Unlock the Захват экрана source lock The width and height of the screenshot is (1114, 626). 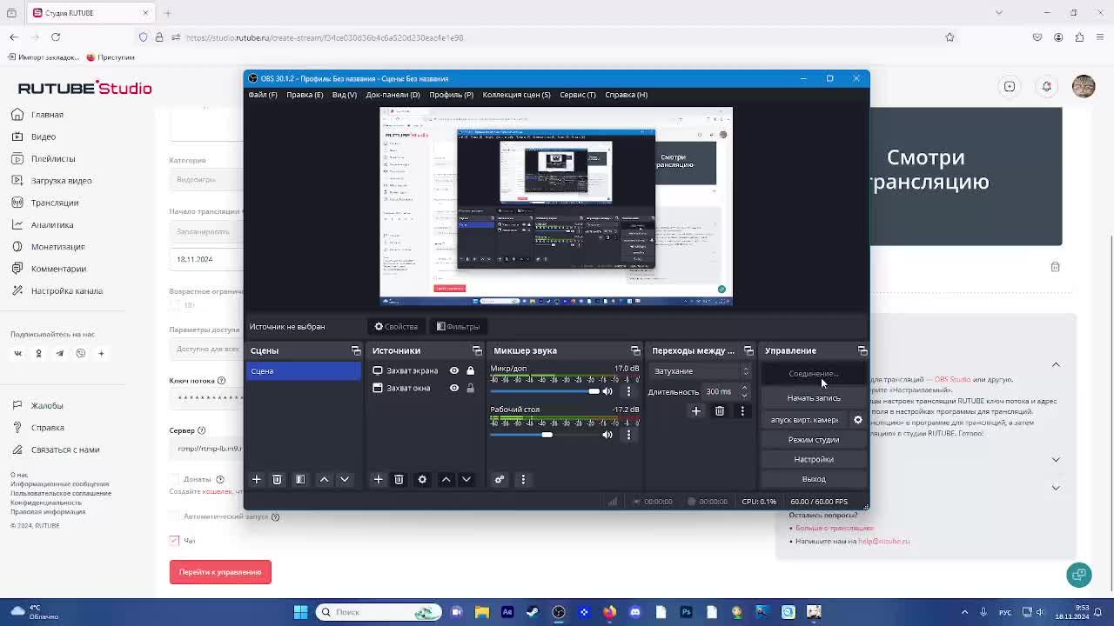click(470, 370)
